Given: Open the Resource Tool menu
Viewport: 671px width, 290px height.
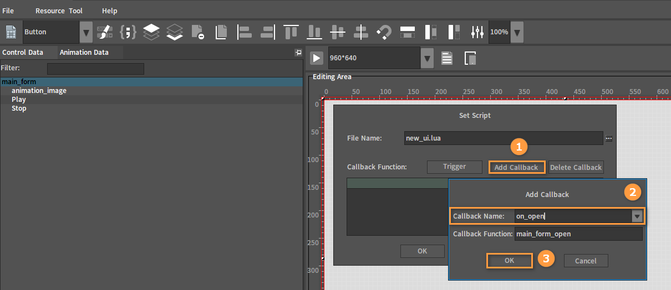Looking at the screenshot, I should click(59, 11).
